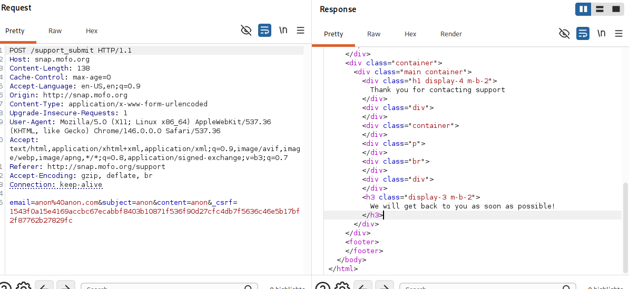
Task: Open the Response panel hamburger menu
Action: coord(618,34)
